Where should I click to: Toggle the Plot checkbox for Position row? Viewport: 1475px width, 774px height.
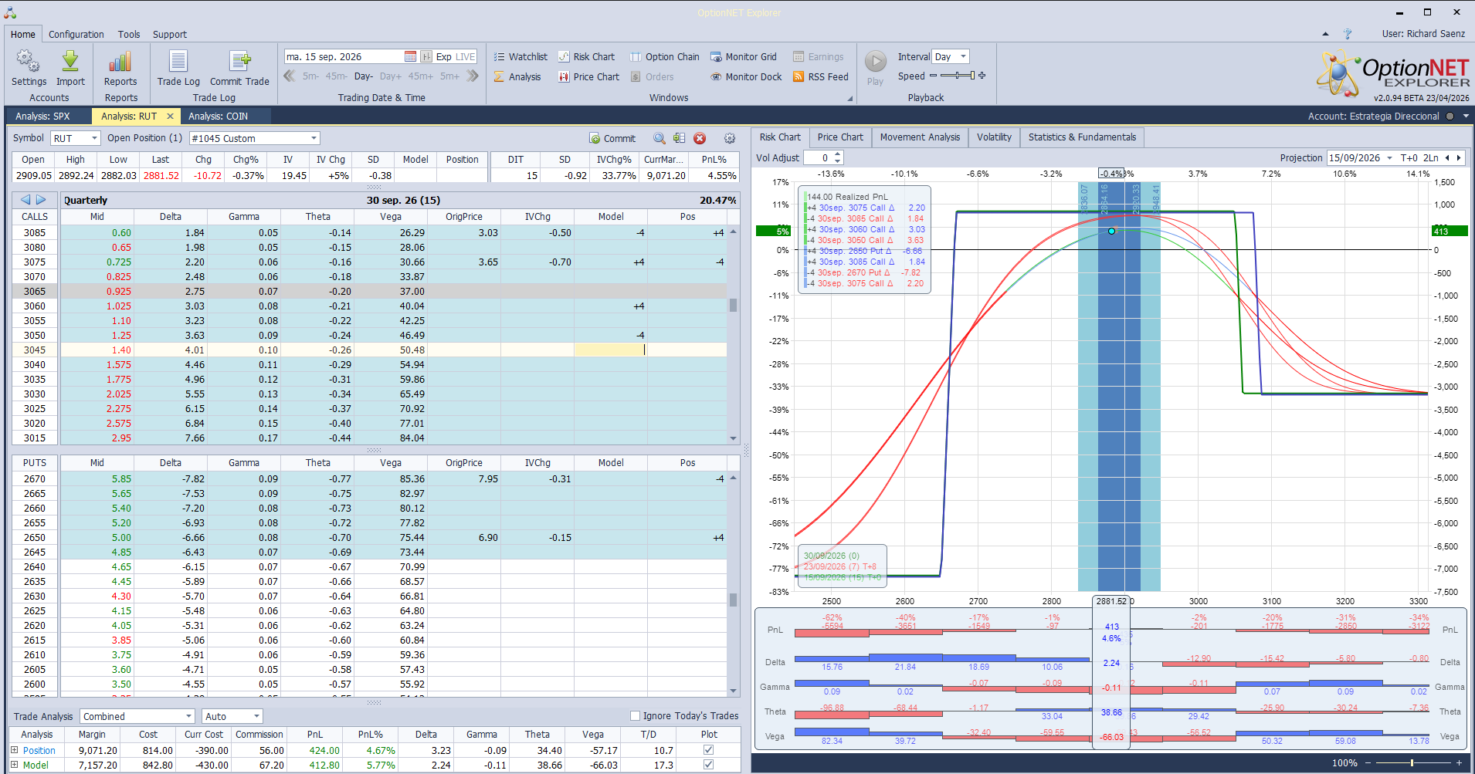tap(708, 750)
